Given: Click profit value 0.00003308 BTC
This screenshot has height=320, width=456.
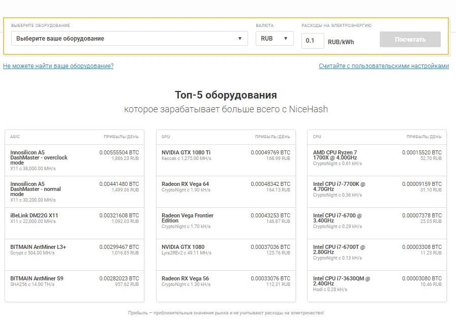Looking at the screenshot, I should pos(421,247).
